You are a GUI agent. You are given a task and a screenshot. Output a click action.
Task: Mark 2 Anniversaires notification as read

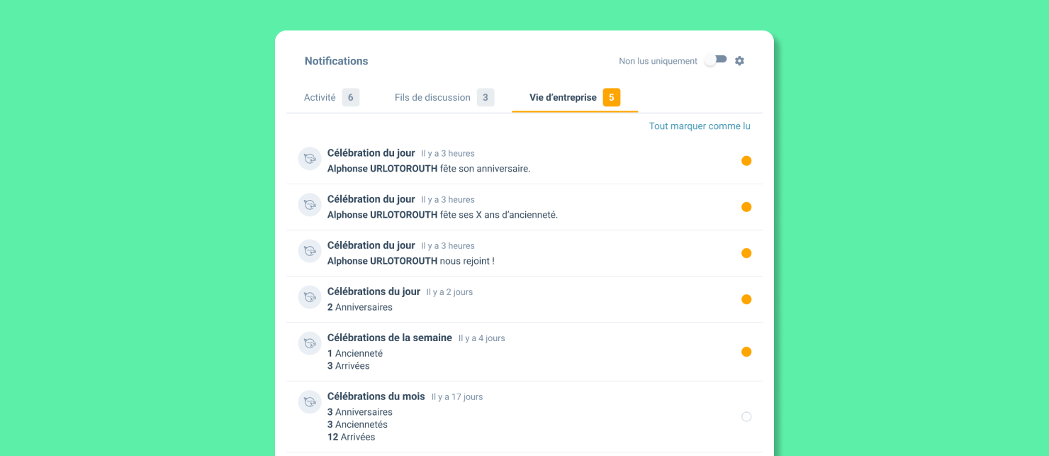pyautogui.click(x=746, y=299)
